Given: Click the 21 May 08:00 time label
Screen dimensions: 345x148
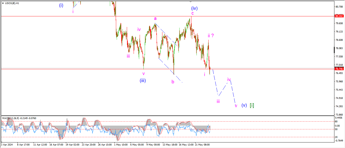Looking at the screenshot, I should pyautogui.click(x=204, y=145).
